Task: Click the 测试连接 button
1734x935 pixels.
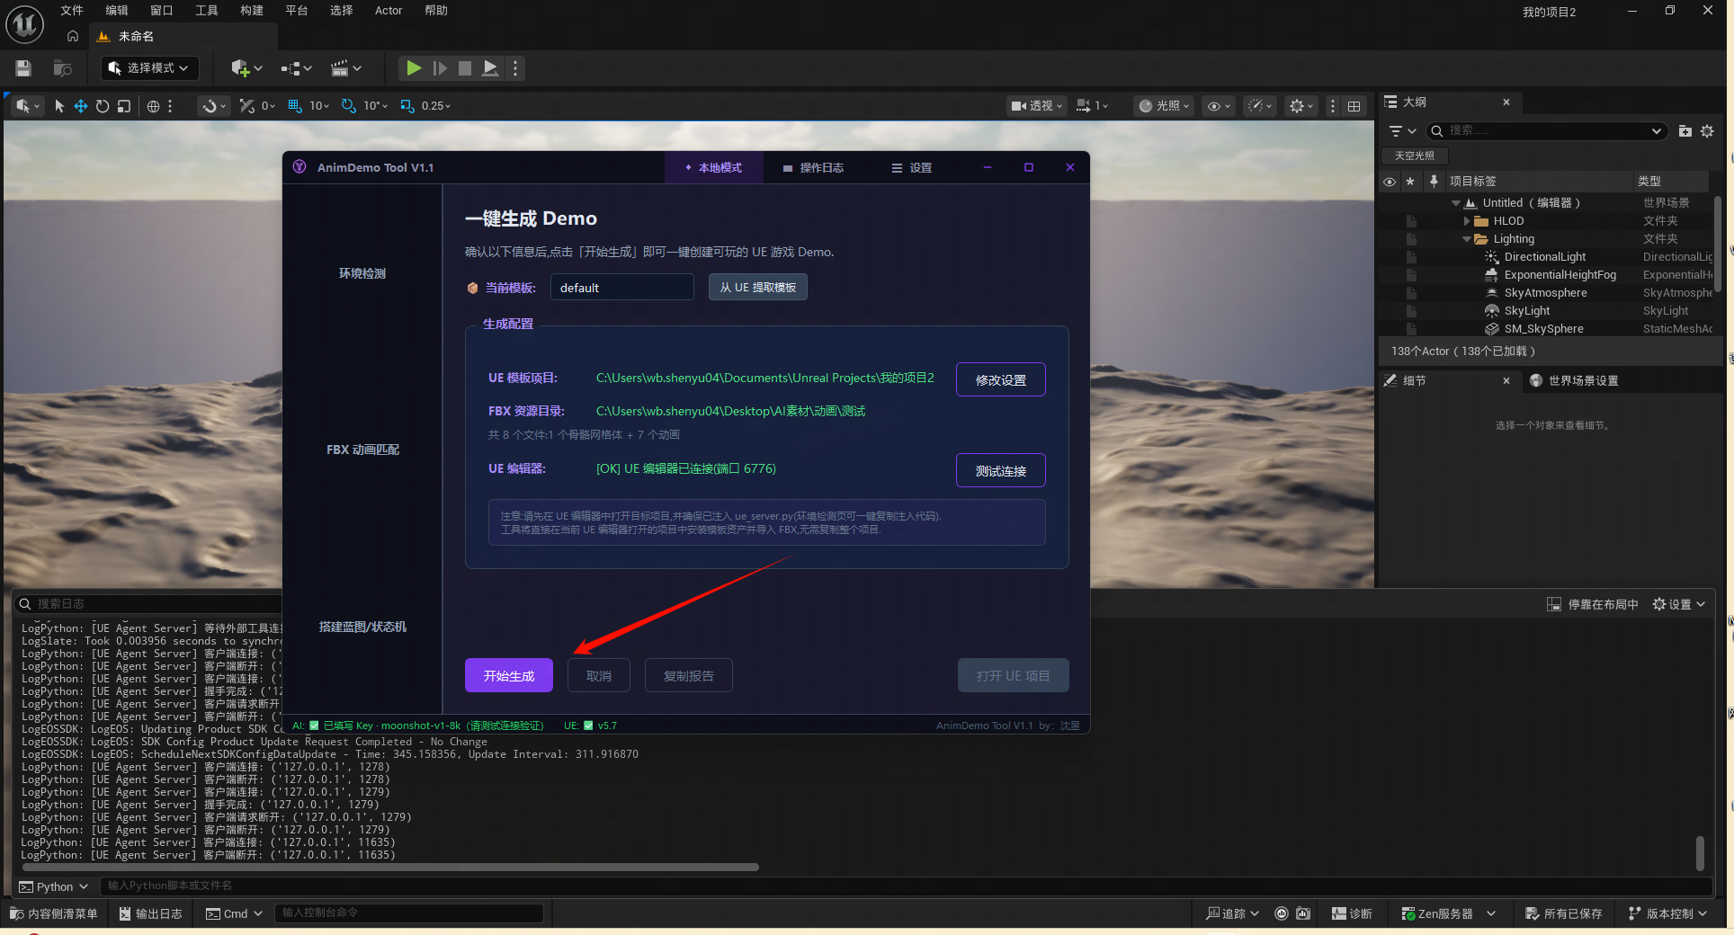Action: (1001, 471)
